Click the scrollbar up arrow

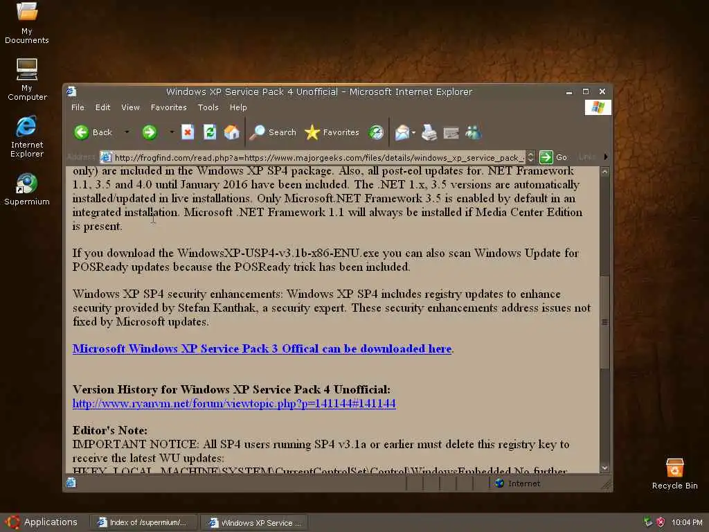(x=604, y=172)
